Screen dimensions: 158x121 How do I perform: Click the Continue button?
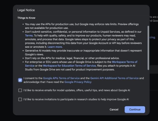135,110
